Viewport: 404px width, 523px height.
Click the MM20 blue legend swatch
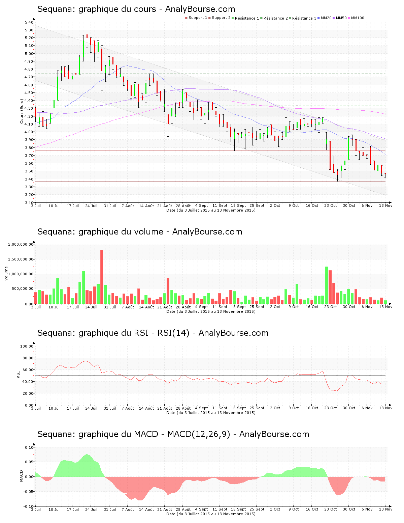(318, 18)
